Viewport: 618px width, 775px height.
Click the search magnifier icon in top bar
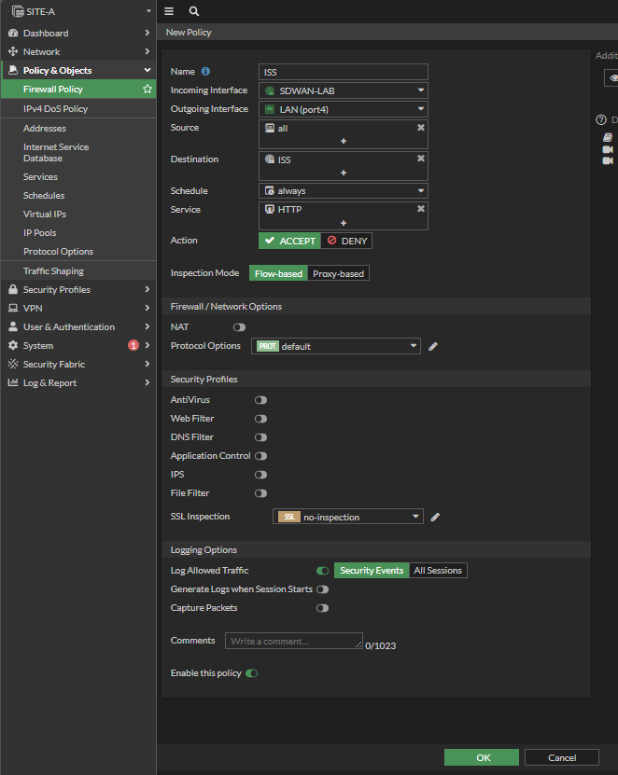click(x=194, y=11)
